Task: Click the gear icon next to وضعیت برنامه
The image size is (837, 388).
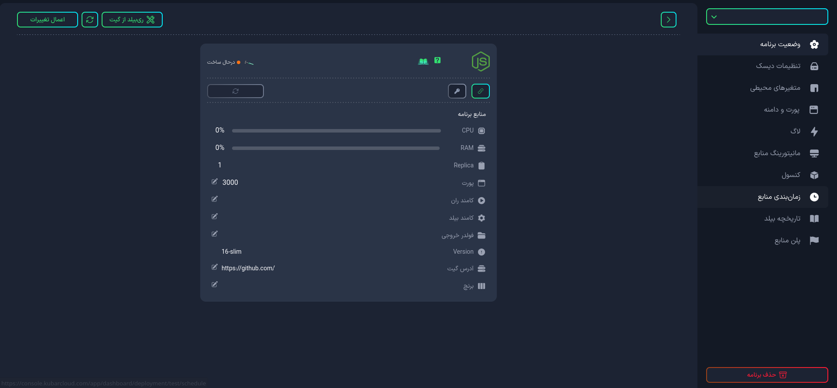Action: coord(814,44)
